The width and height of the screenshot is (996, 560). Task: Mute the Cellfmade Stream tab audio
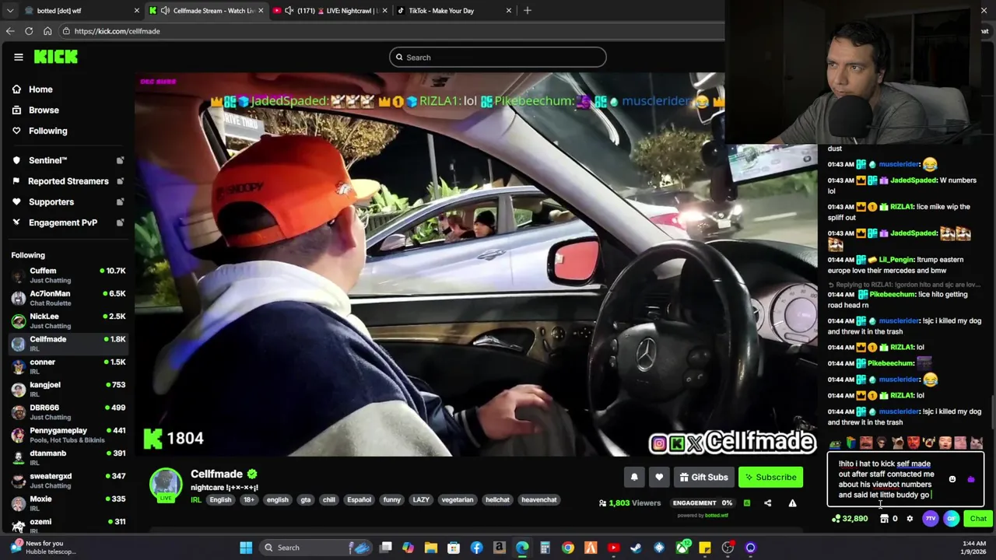click(x=165, y=10)
